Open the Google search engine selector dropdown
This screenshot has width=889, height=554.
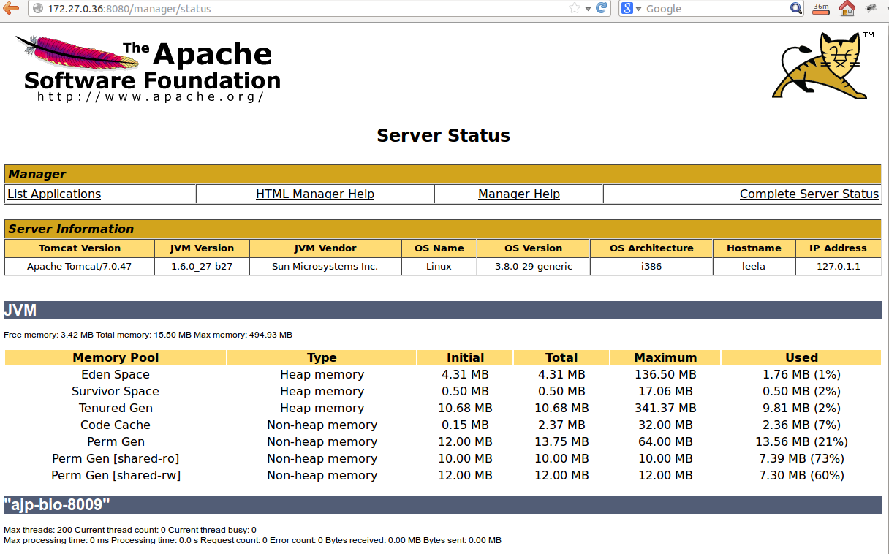(x=631, y=9)
